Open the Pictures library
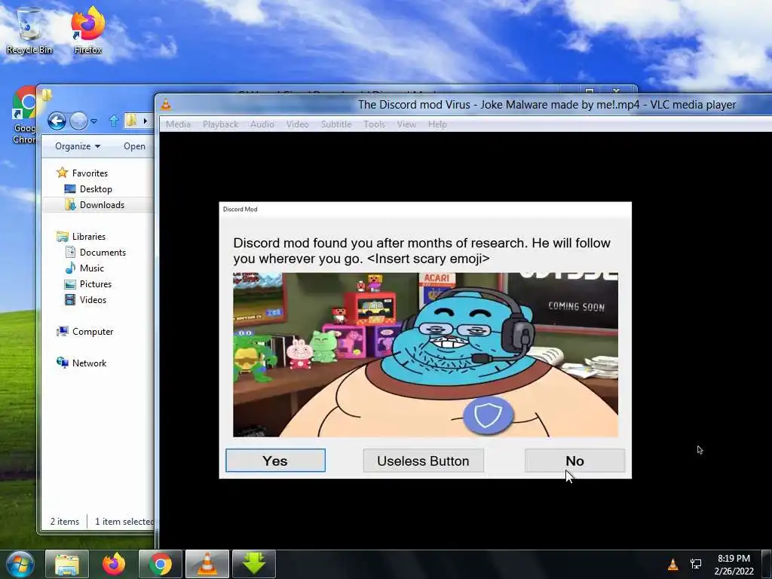 click(96, 284)
